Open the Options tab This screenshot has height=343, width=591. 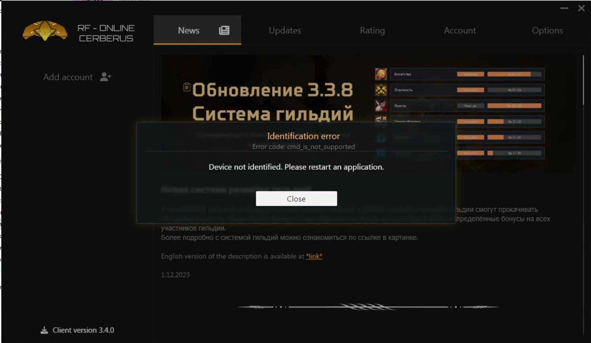pos(547,30)
